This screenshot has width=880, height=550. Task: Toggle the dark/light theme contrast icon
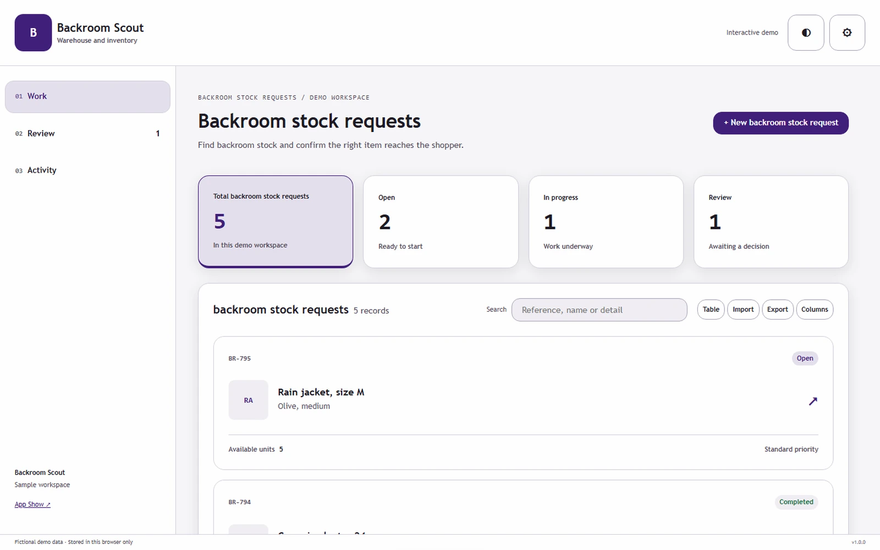[806, 33]
